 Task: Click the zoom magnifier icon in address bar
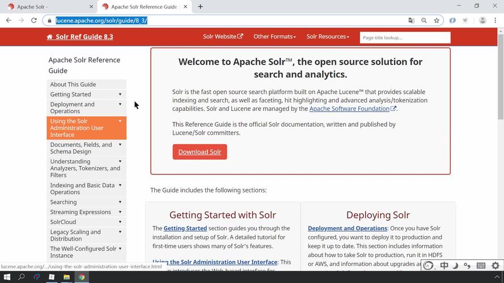coord(424,20)
